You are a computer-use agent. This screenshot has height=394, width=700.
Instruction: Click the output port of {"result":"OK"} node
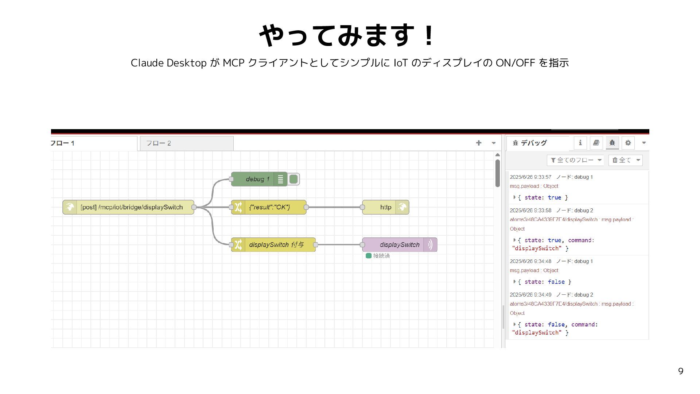coord(306,207)
